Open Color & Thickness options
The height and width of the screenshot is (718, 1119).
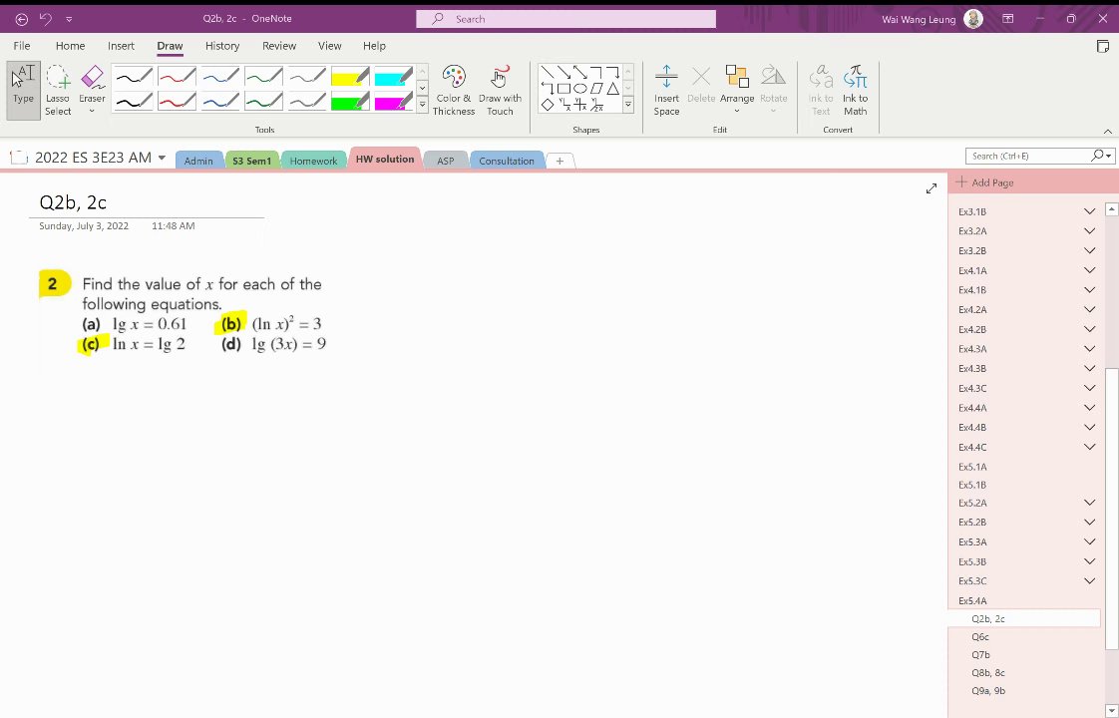point(454,91)
